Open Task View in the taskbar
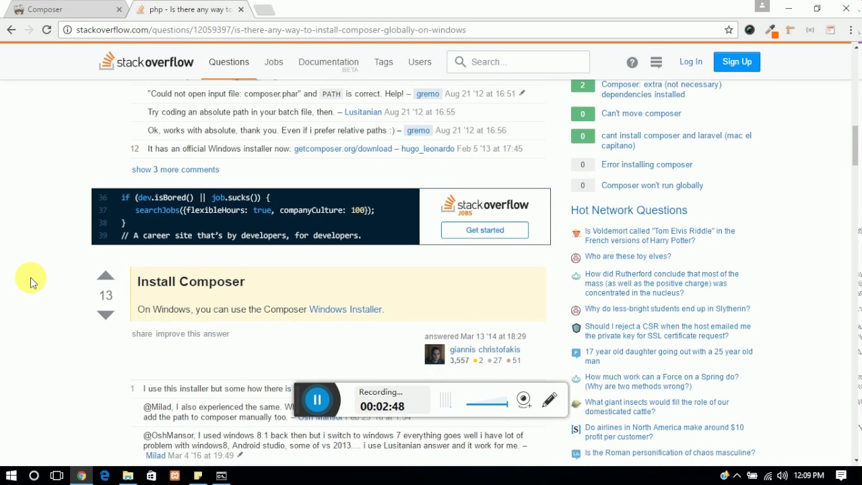The image size is (862, 485). point(57,476)
